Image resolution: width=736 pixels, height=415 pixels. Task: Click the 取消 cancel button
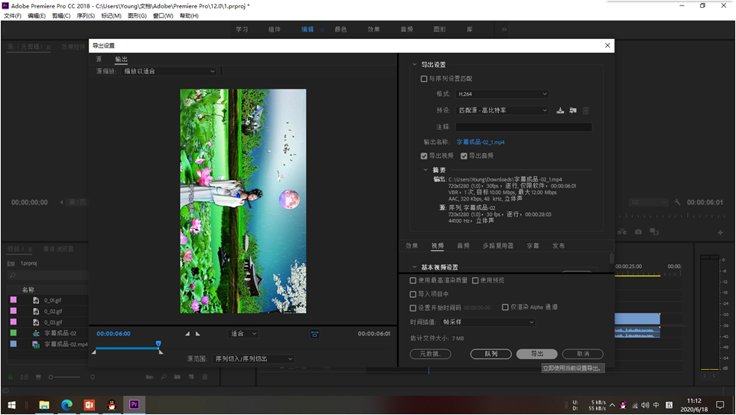[582, 354]
